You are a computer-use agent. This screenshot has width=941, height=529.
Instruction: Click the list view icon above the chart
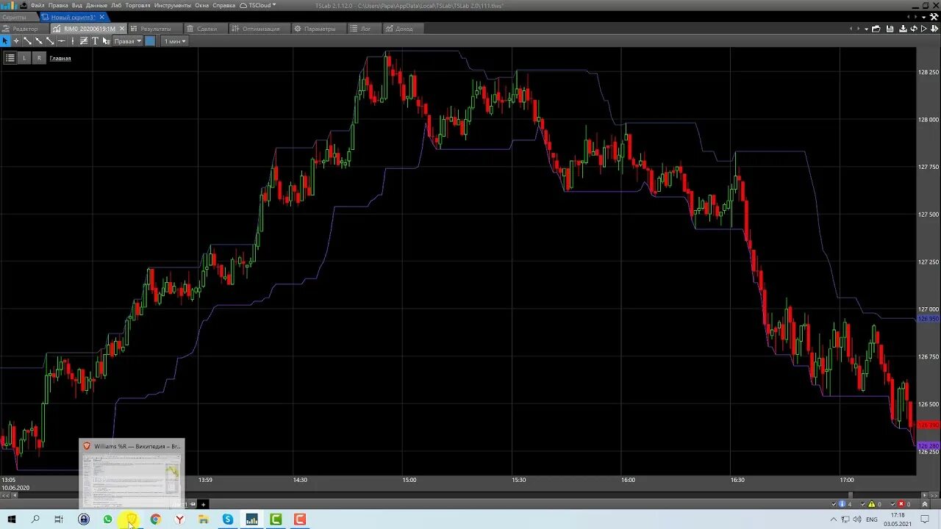click(x=10, y=57)
